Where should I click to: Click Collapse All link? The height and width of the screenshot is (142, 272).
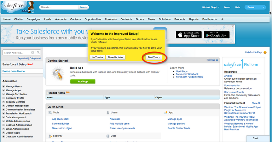pyautogui.click(x=35, y=58)
